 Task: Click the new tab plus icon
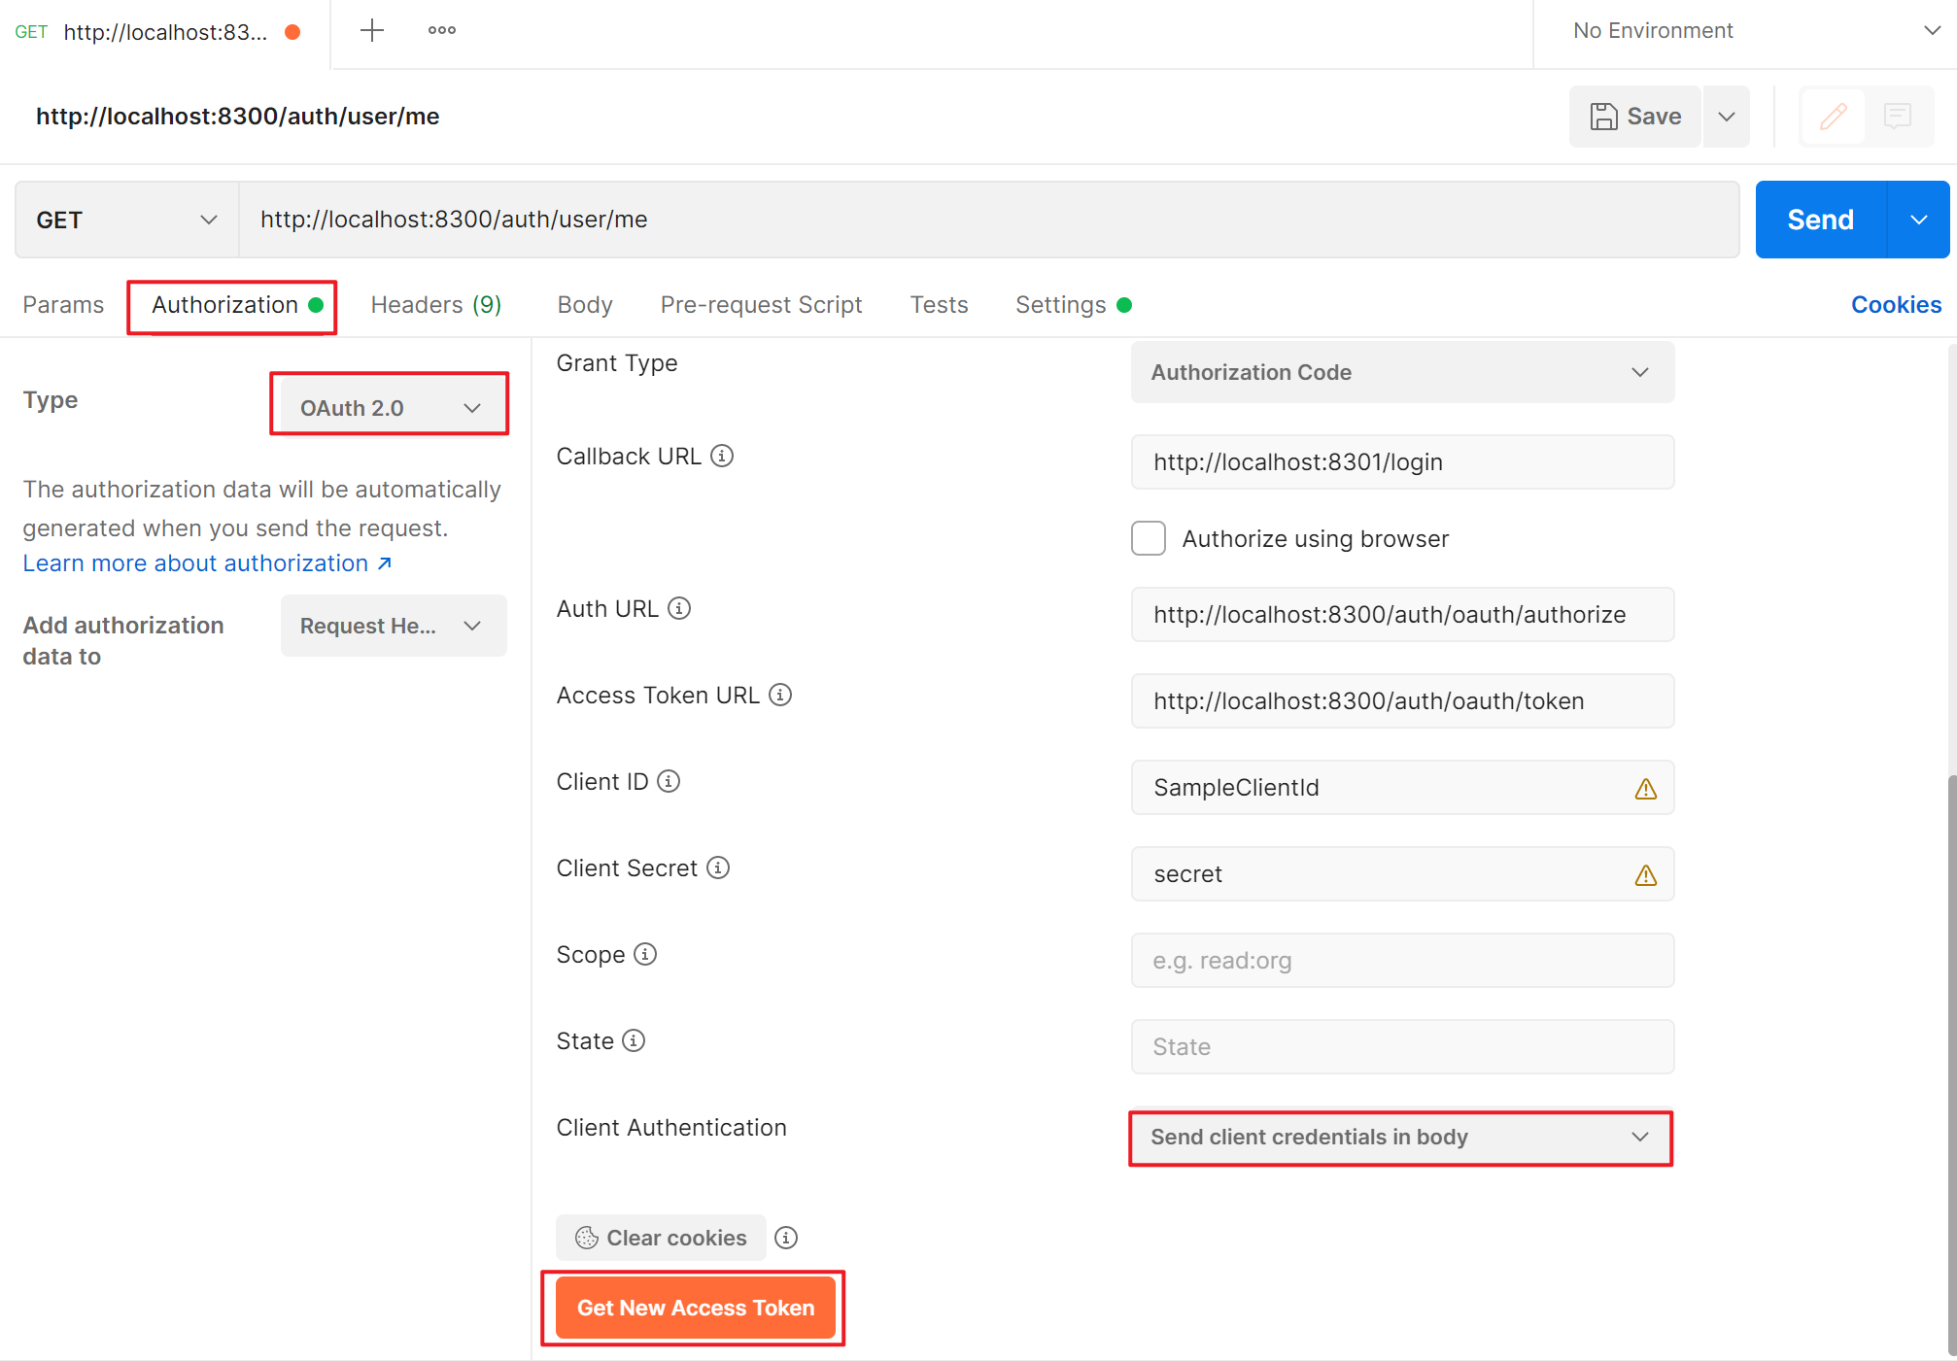372,31
